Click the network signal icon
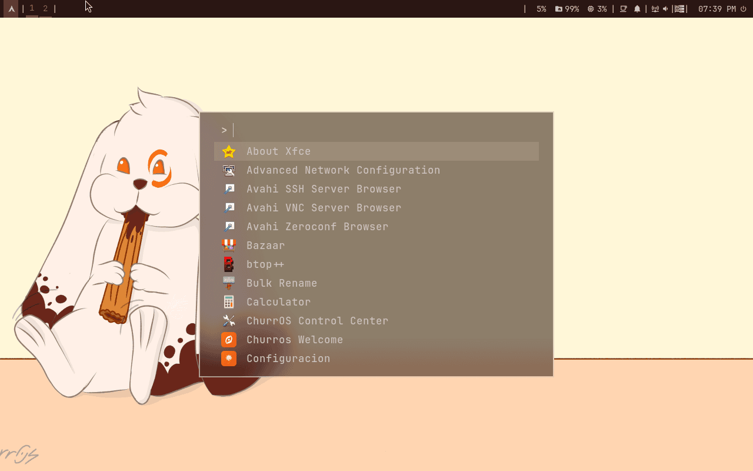 (655, 9)
